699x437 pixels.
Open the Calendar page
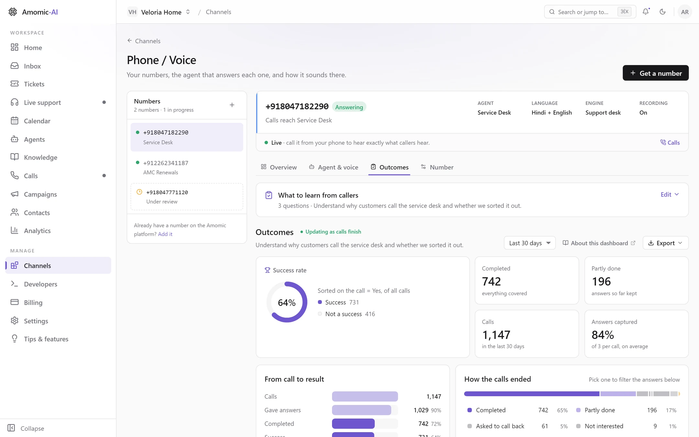click(x=58, y=121)
